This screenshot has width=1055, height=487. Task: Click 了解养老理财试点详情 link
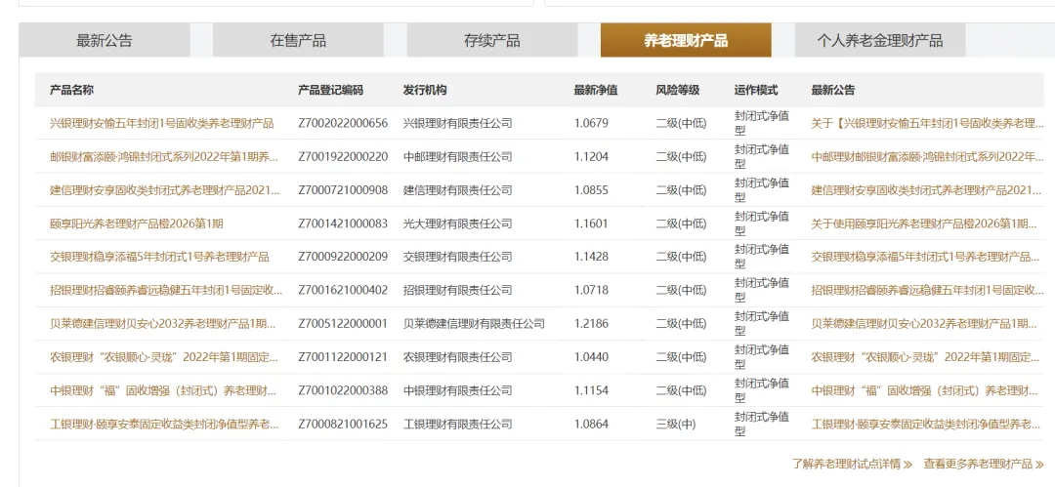(852, 465)
